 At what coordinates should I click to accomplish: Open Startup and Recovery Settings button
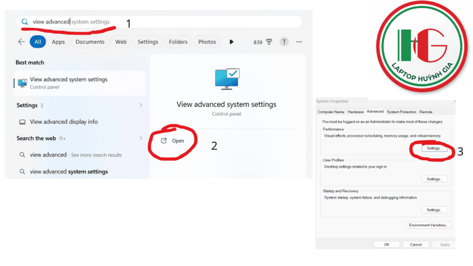click(x=435, y=210)
